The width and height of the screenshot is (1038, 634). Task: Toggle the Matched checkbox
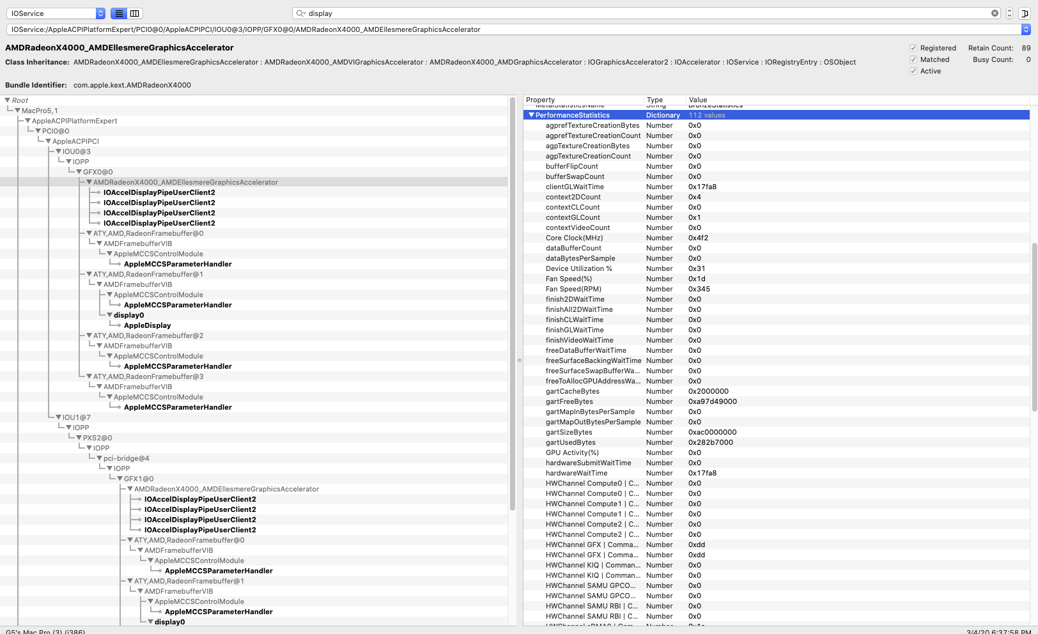tap(913, 59)
